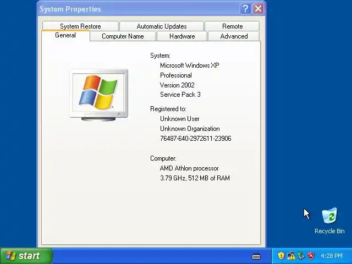The width and height of the screenshot is (352, 264).
Task: Click the 'Unknown User' text
Action: [x=180, y=119]
